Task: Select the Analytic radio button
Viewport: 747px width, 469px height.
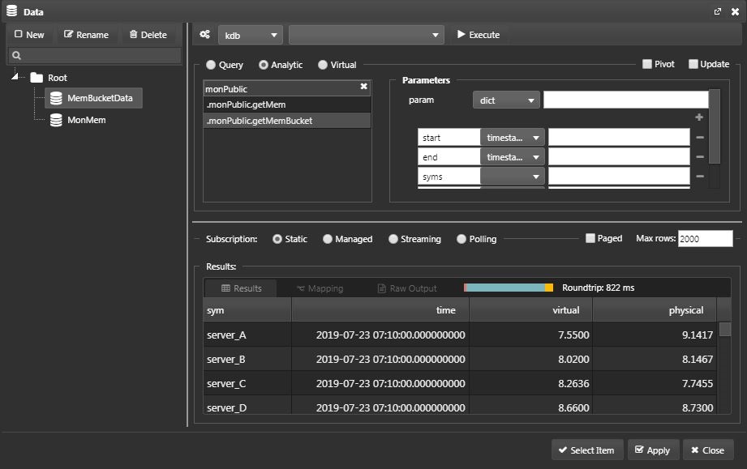Action: [x=263, y=65]
